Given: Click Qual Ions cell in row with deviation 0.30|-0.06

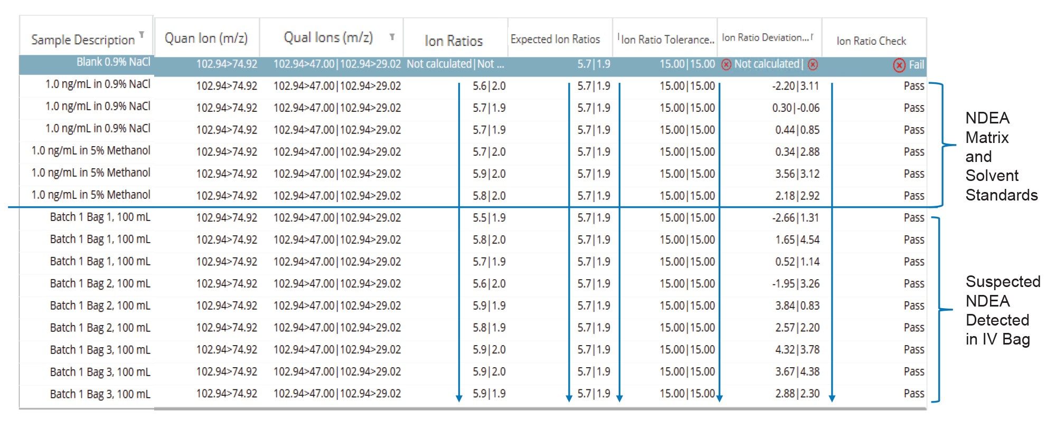Looking at the screenshot, I should tap(337, 108).
